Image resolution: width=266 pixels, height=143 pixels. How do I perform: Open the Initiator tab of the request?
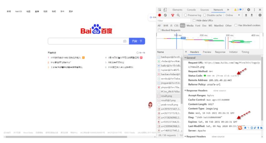(x=233, y=52)
